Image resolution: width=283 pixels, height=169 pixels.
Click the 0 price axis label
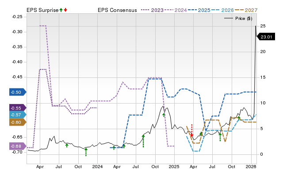click(x=261, y=154)
